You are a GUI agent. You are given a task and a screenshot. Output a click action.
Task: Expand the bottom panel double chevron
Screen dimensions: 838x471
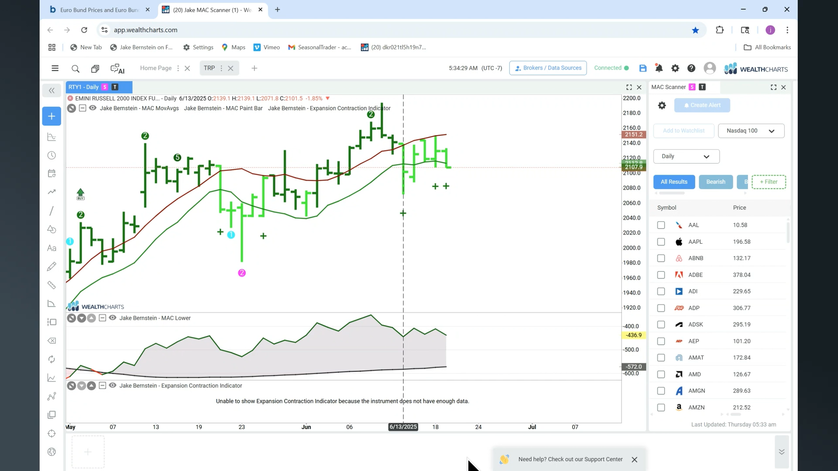tap(782, 452)
